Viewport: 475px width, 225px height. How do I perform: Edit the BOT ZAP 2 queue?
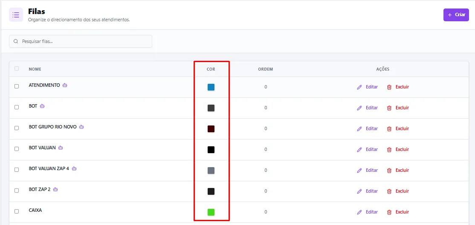coord(367,191)
